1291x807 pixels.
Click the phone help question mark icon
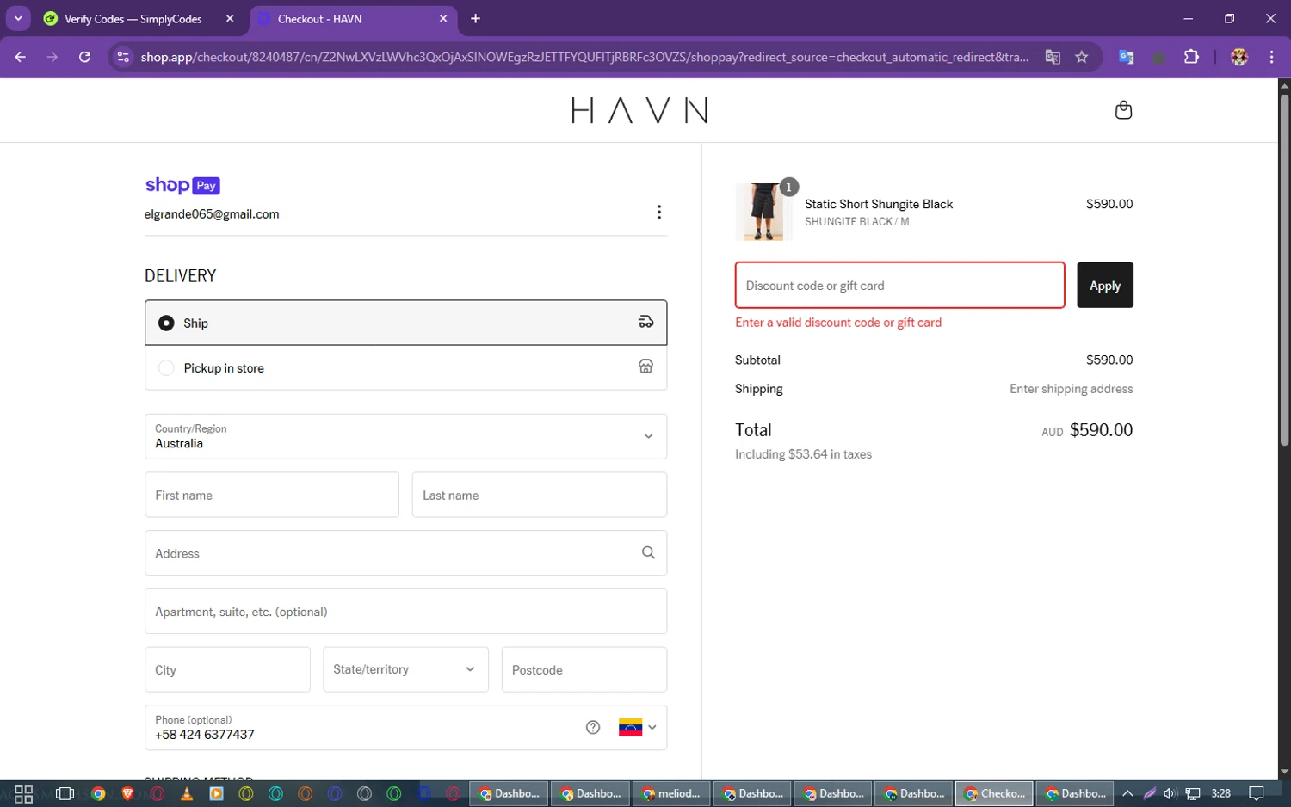tap(593, 728)
